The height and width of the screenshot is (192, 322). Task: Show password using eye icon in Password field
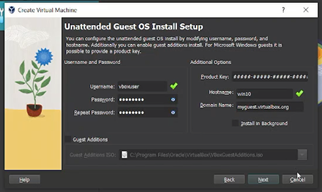pos(173,100)
